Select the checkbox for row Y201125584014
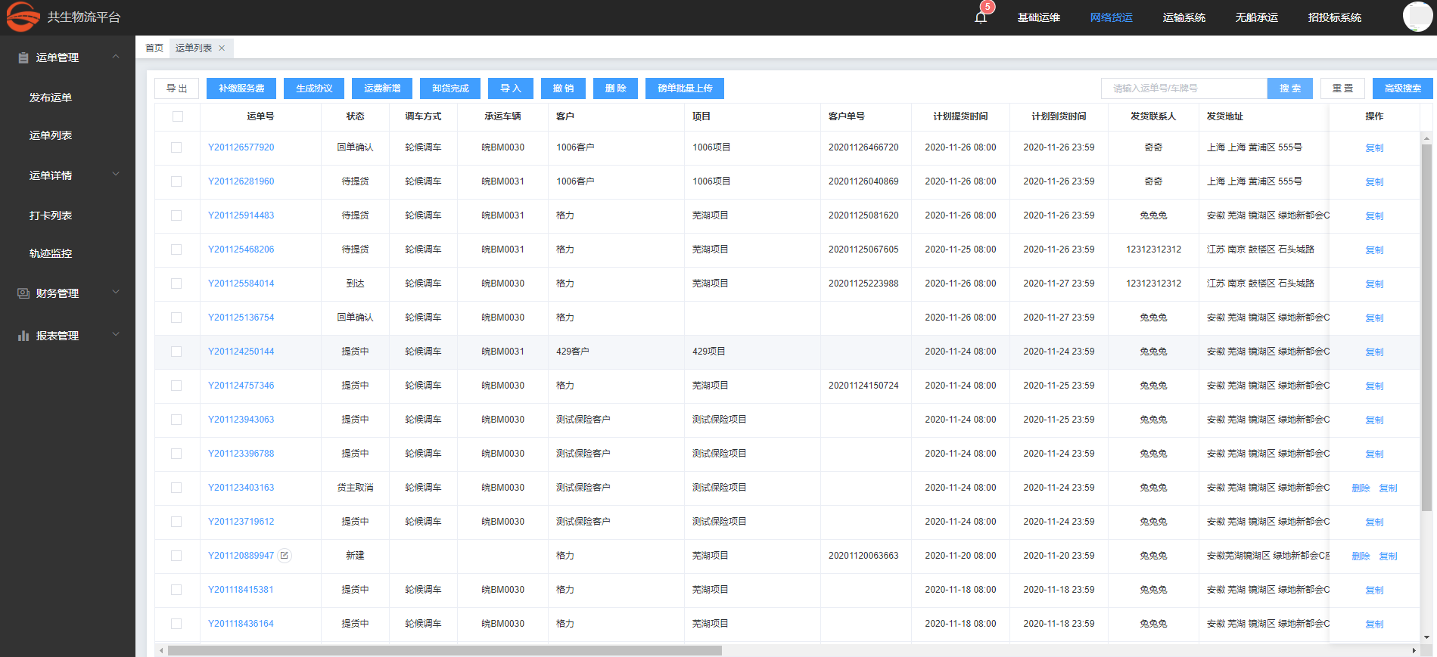Viewport: 1437px width, 657px height. pos(176,284)
